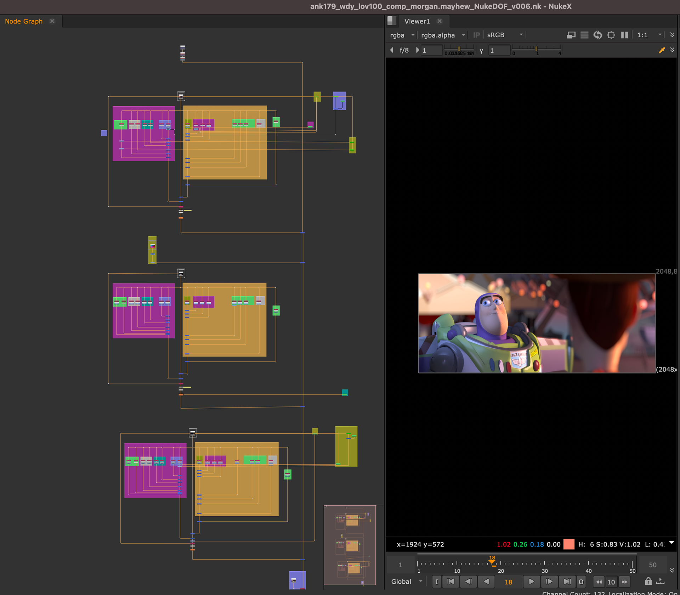Screen dimensions: 680x595
Task: Toggle the IP input process button
Action: [x=476, y=35]
